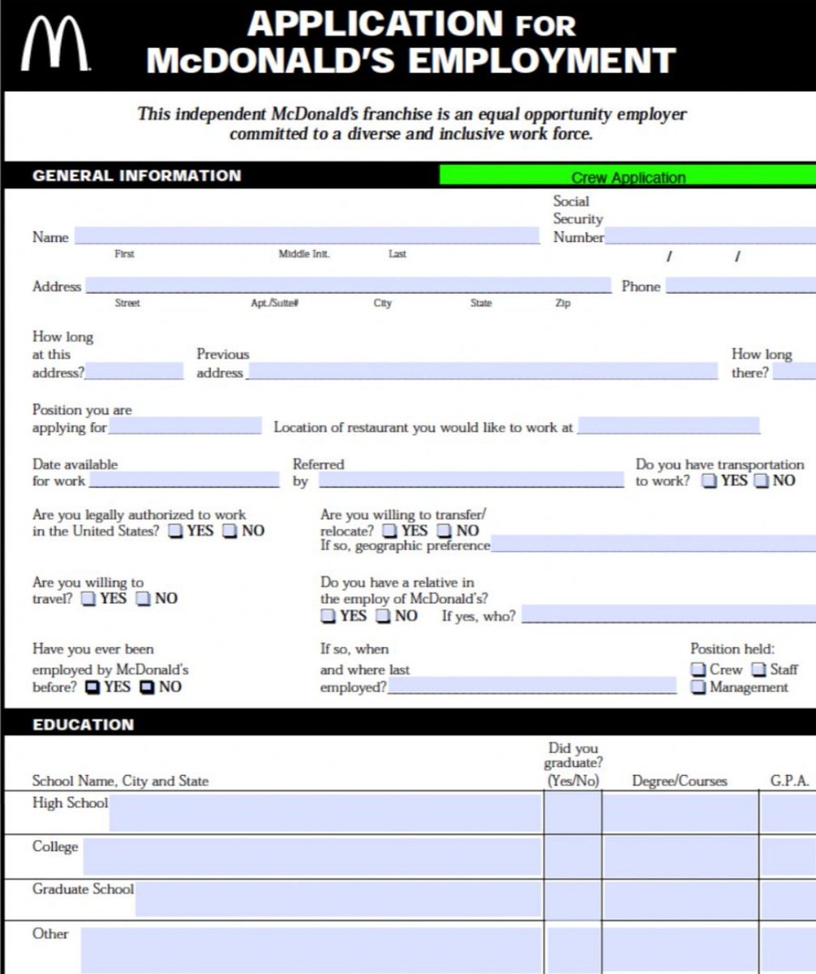Click the Other school name field
Screen dimensions: 816x974
pyautogui.click(x=311, y=950)
